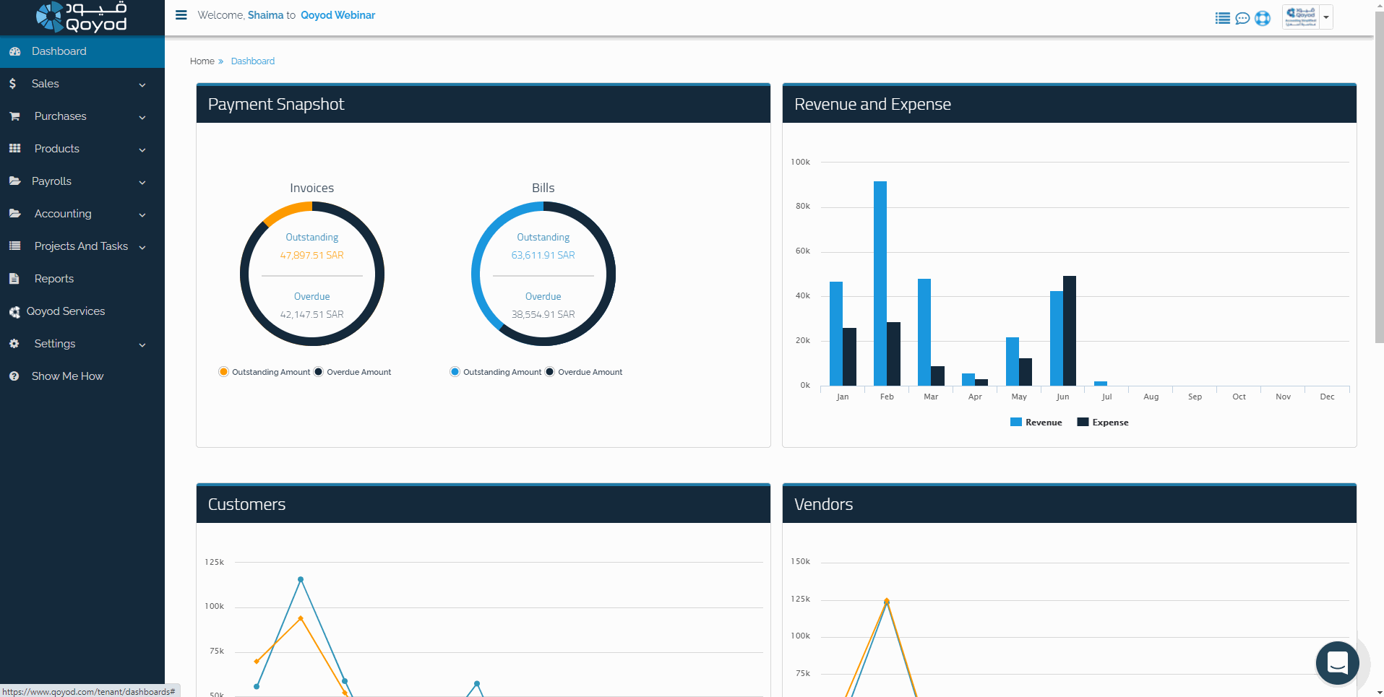Screen dimensions: 1384x697
Task: Open the live chat widget button
Action: coord(1337,662)
